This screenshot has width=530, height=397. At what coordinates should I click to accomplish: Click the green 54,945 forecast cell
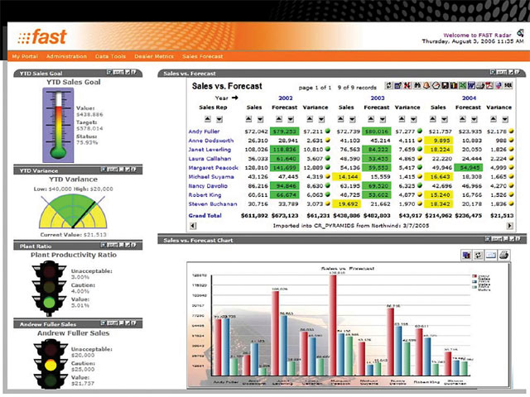click(x=468, y=168)
